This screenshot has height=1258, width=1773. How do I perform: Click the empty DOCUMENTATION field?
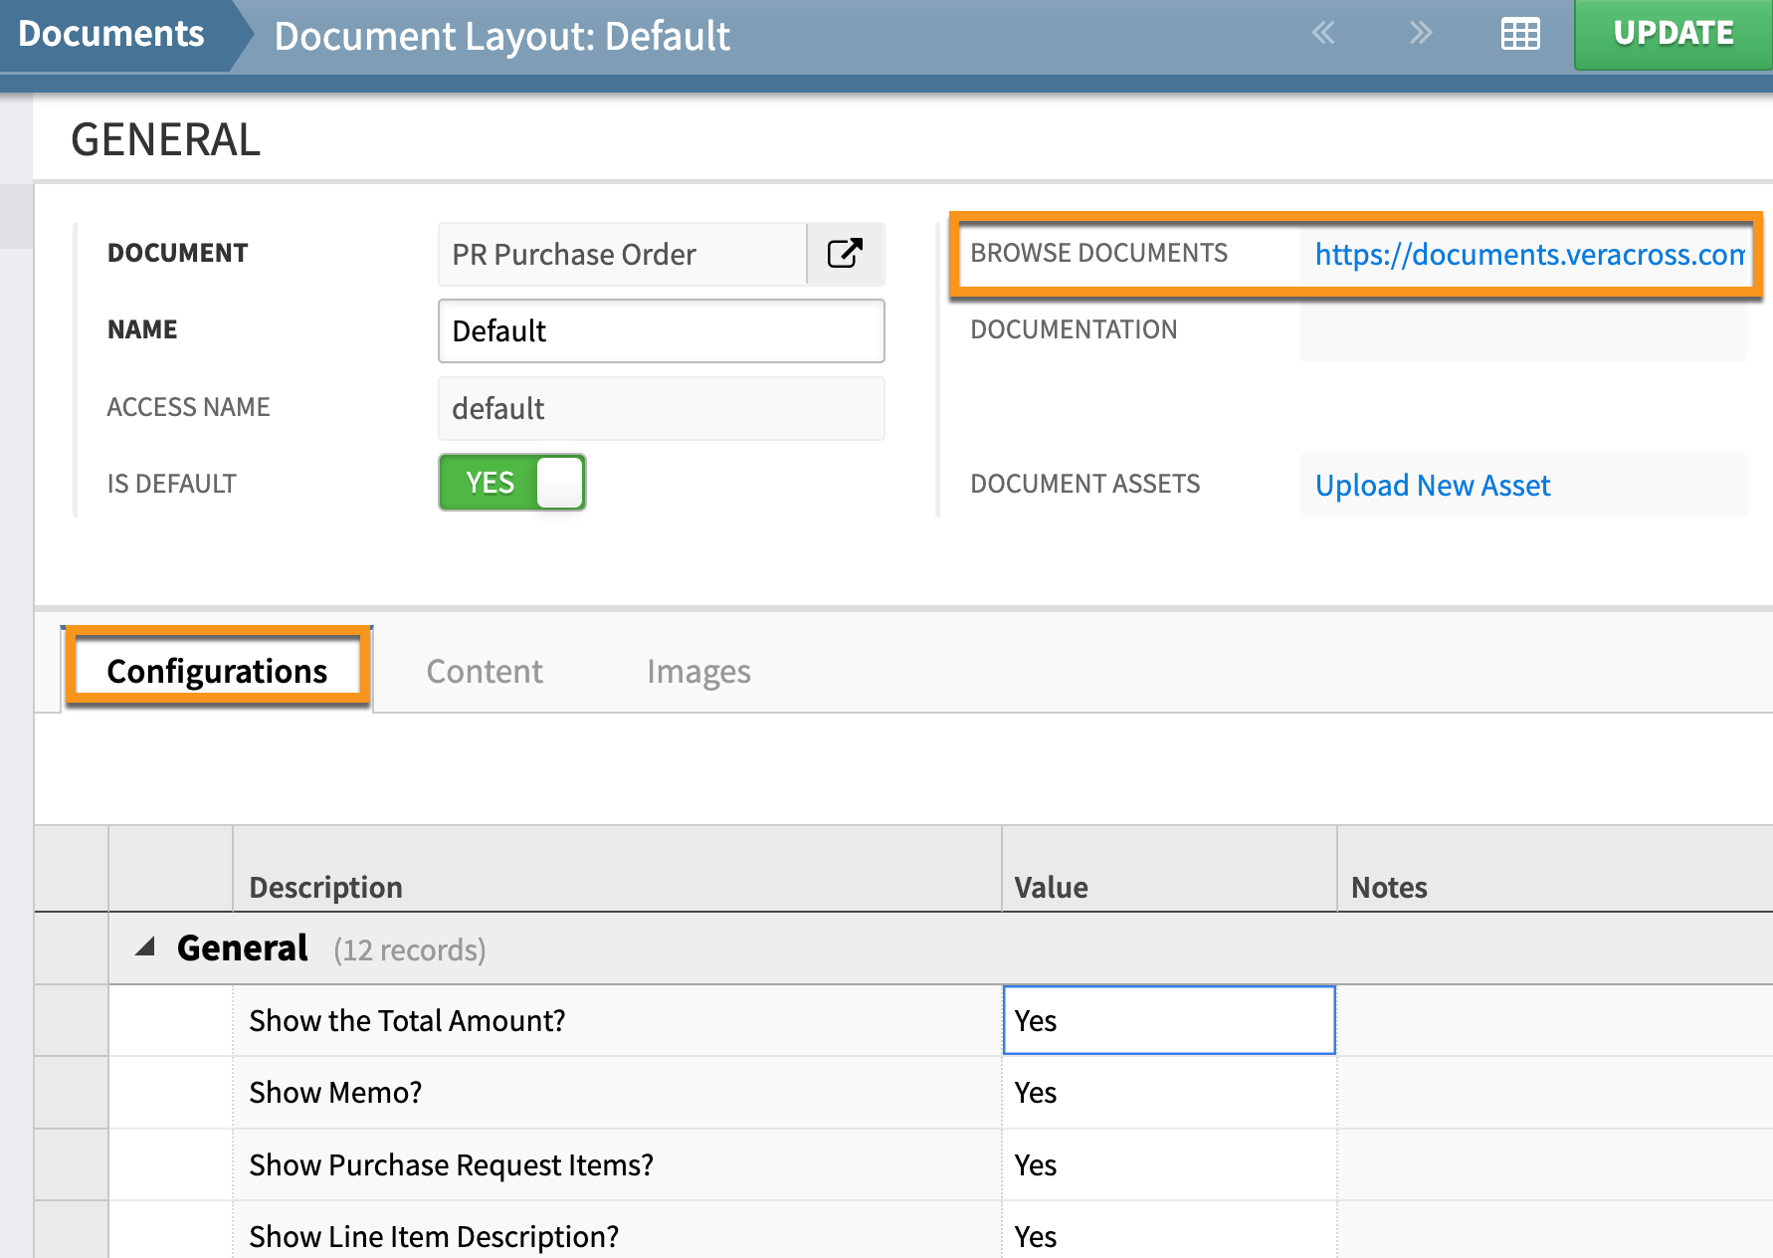coord(1522,329)
